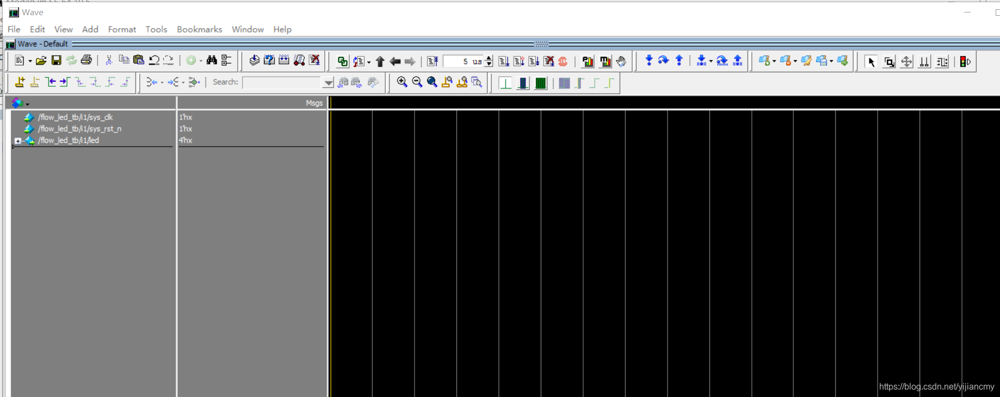The height and width of the screenshot is (397, 1000).
Task: Open the Edit menu
Action: 38,29
